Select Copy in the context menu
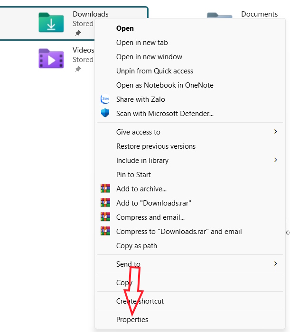Viewport: 290px width, 332px height. coord(190,282)
